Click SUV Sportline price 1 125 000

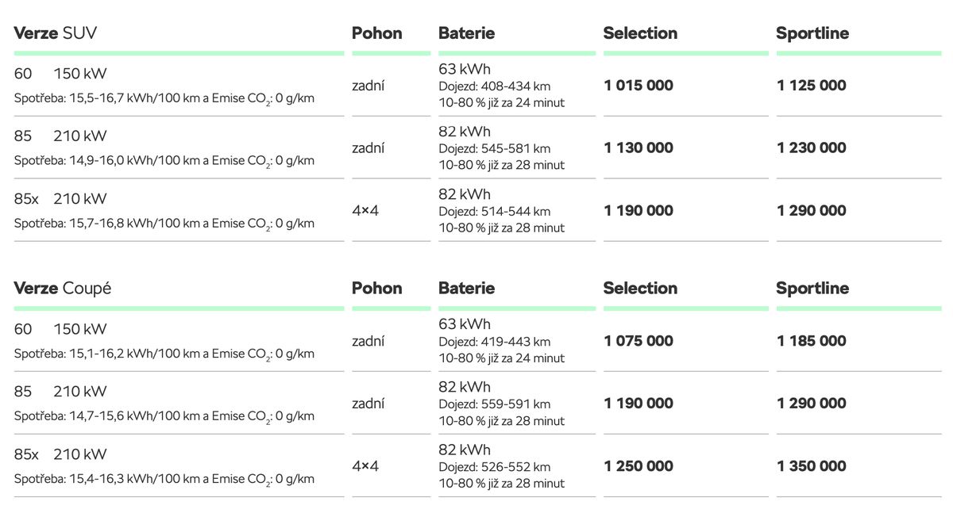pyautogui.click(x=812, y=86)
